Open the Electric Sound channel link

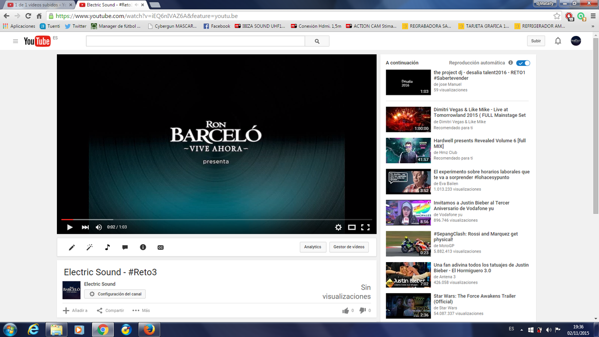point(100,284)
